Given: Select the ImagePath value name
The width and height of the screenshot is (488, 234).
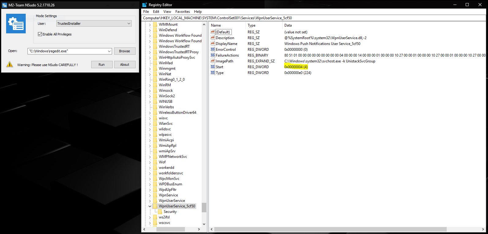Looking at the screenshot, I should pos(224,61).
